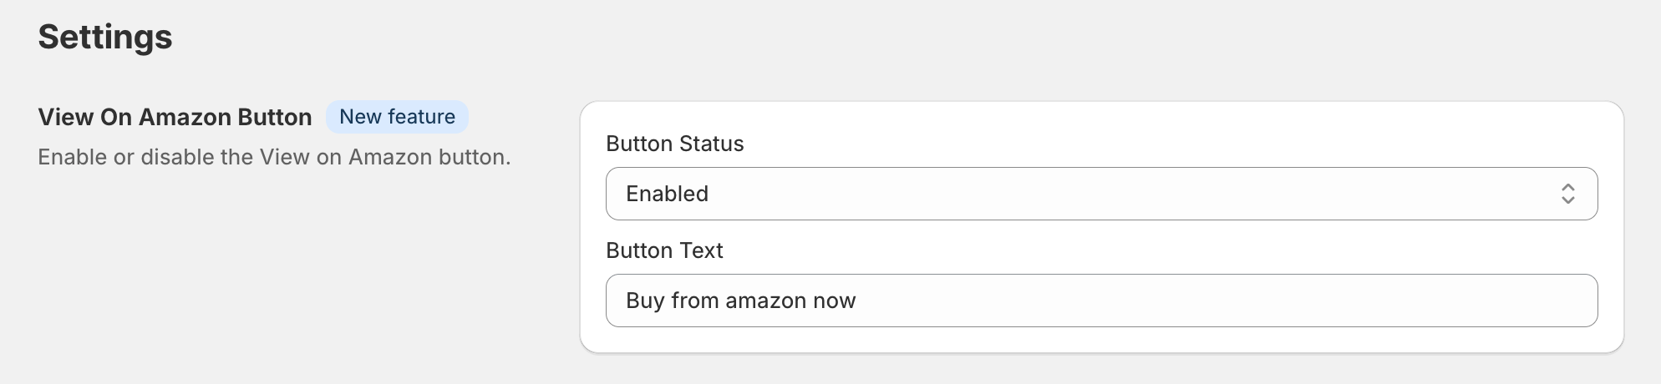Click the white settings card's bottom padding

click(x=1101, y=341)
